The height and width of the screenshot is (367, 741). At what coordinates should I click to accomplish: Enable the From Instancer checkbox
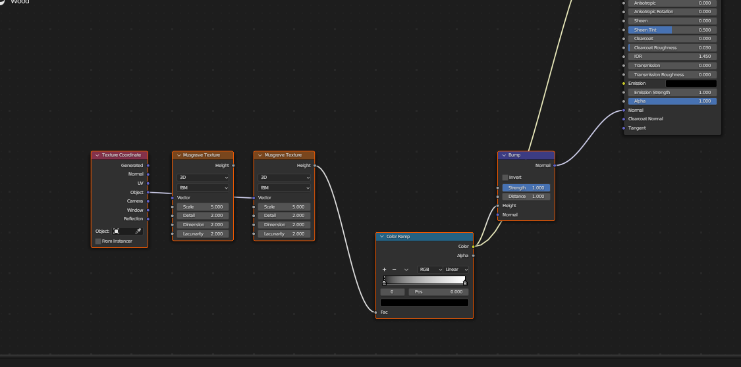point(98,241)
